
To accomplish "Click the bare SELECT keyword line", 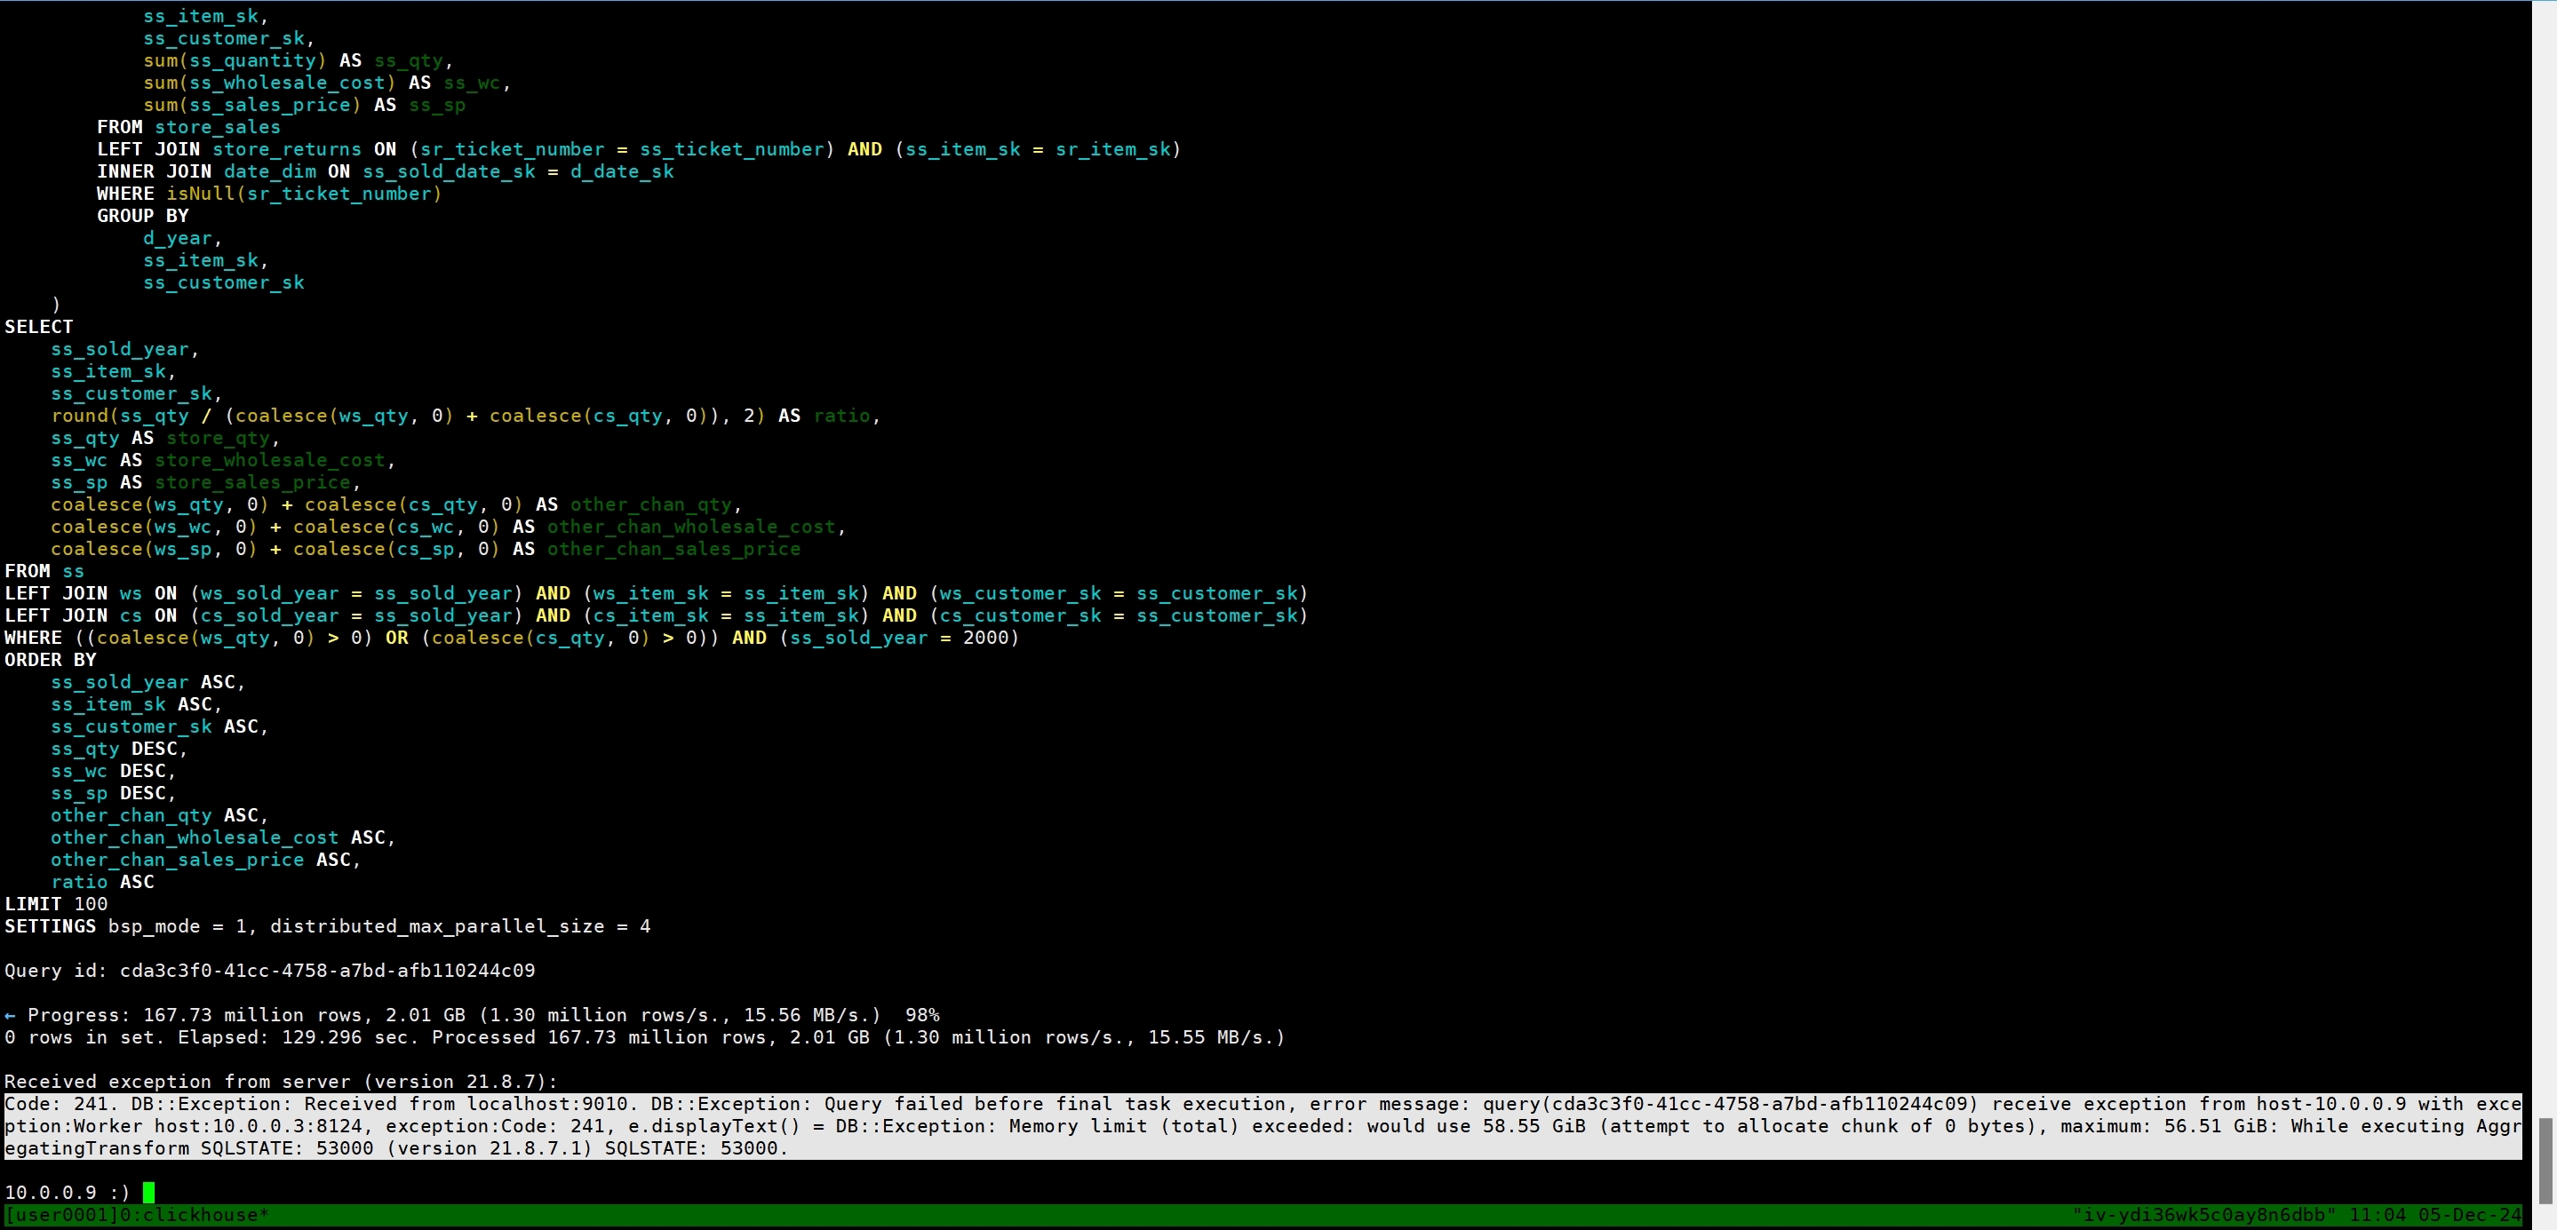I will 39,326.
